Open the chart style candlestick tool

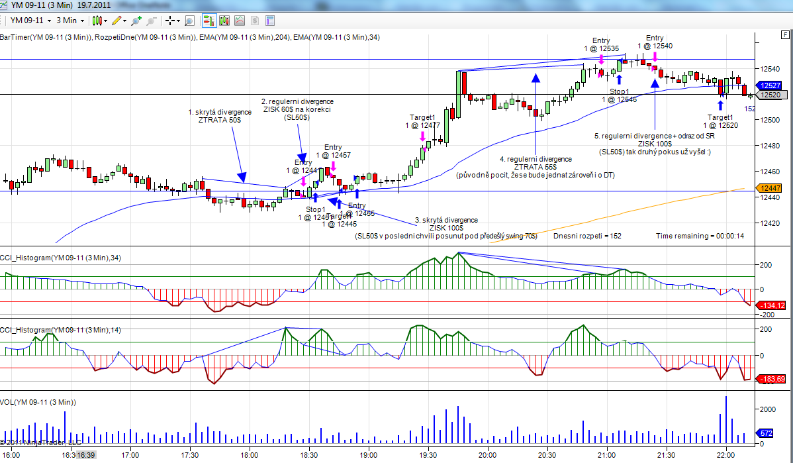tap(97, 21)
